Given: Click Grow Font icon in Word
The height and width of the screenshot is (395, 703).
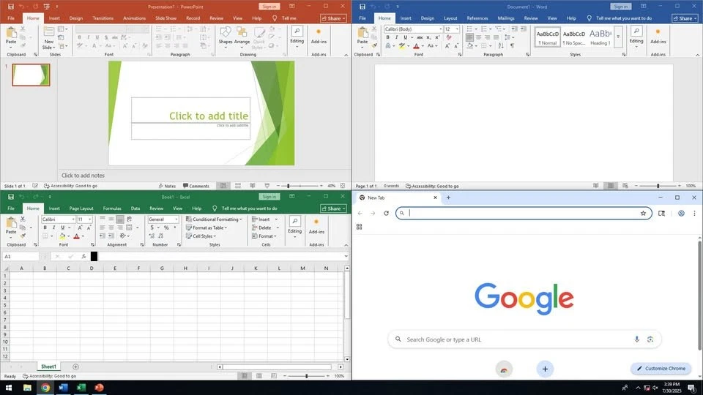Looking at the screenshot, I should (447, 45).
